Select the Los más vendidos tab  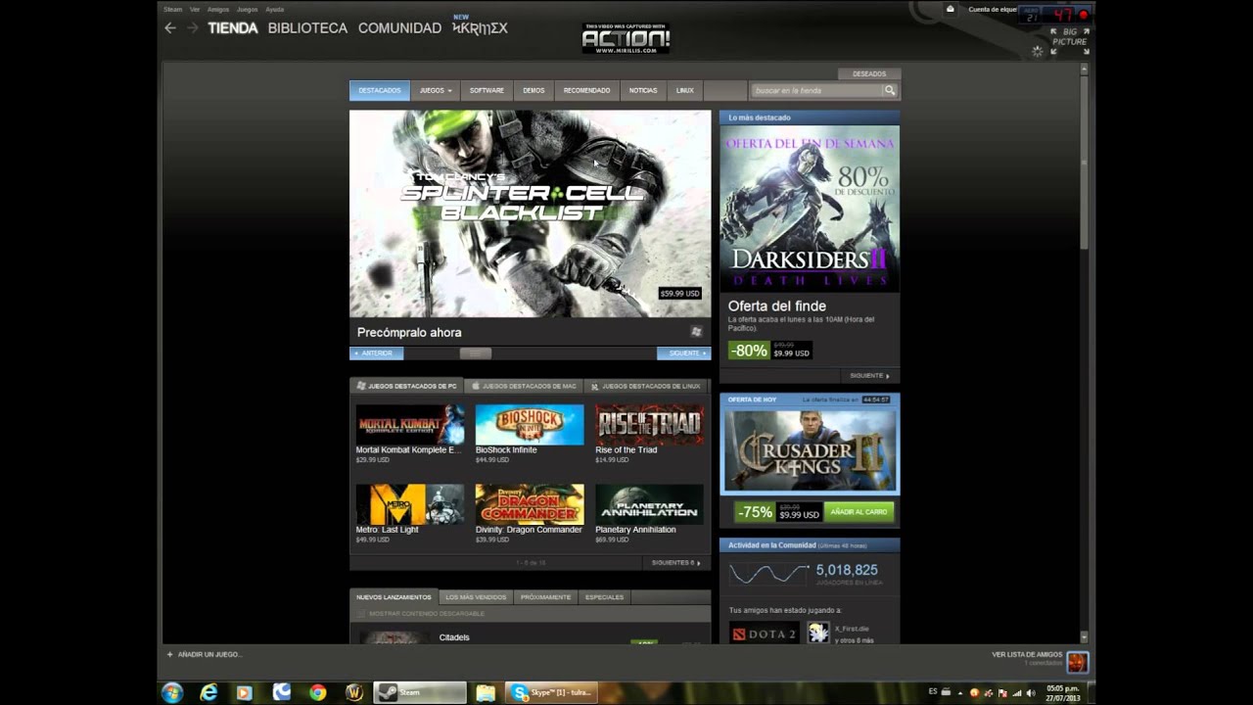coord(476,596)
